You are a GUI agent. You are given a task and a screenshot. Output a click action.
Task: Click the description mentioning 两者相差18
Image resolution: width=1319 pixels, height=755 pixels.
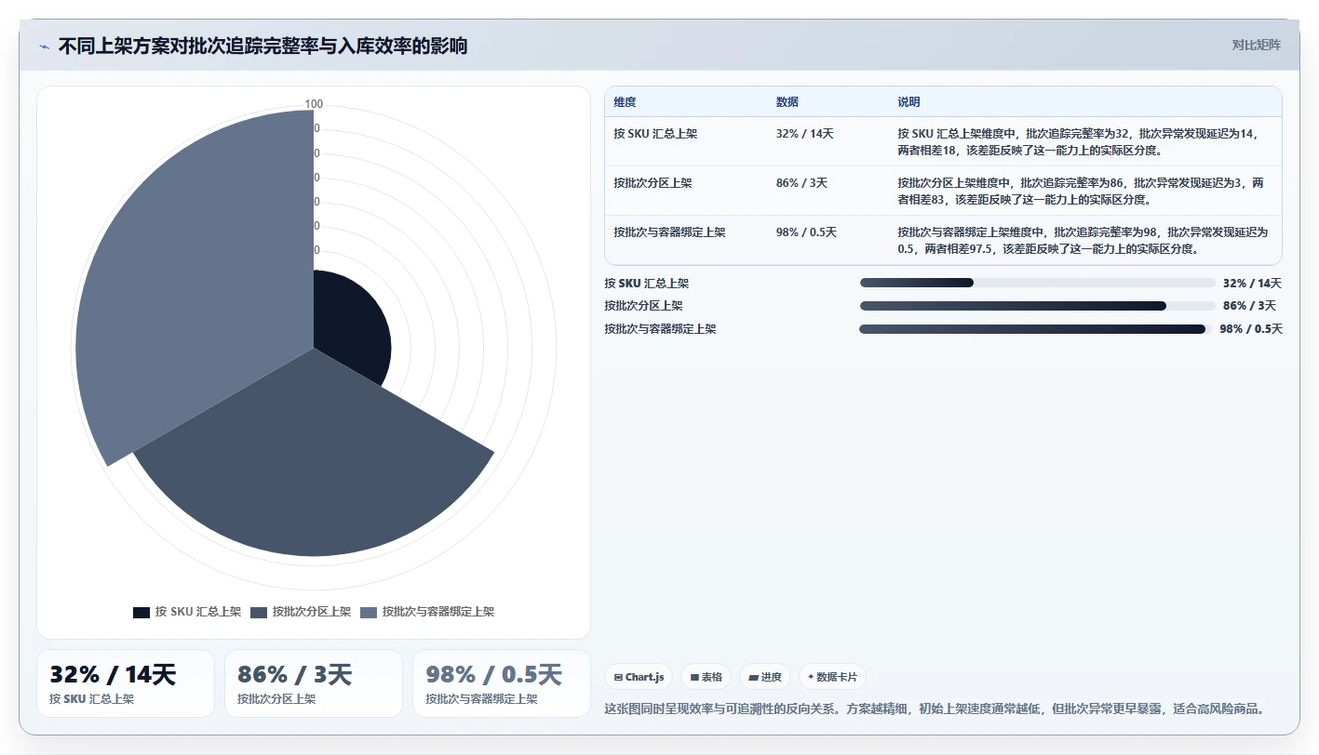pyautogui.click(x=1080, y=141)
